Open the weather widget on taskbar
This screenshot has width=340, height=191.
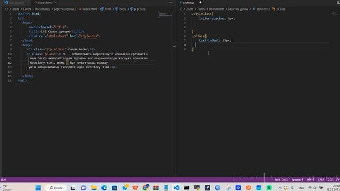7,188
